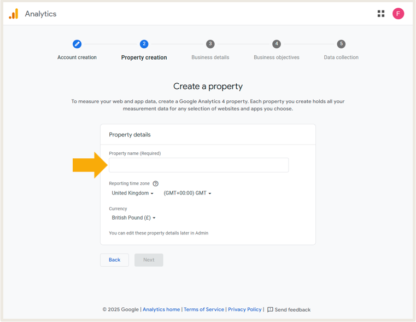Screen dimensions: 416x322
Task: Click the Create a property heading
Action: (208, 87)
